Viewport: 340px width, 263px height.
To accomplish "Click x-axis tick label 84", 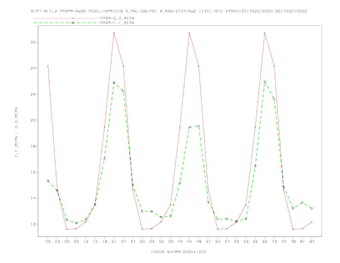I will 312,242.
